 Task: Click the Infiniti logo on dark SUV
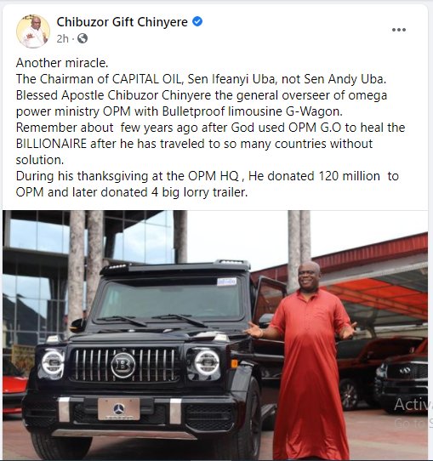(405, 370)
